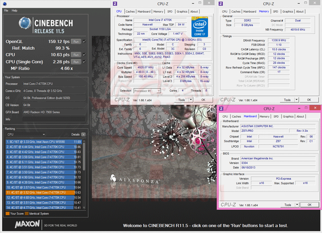Click the Core Voltage value 1.447 V
322x233 pixels.
(178, 33)
